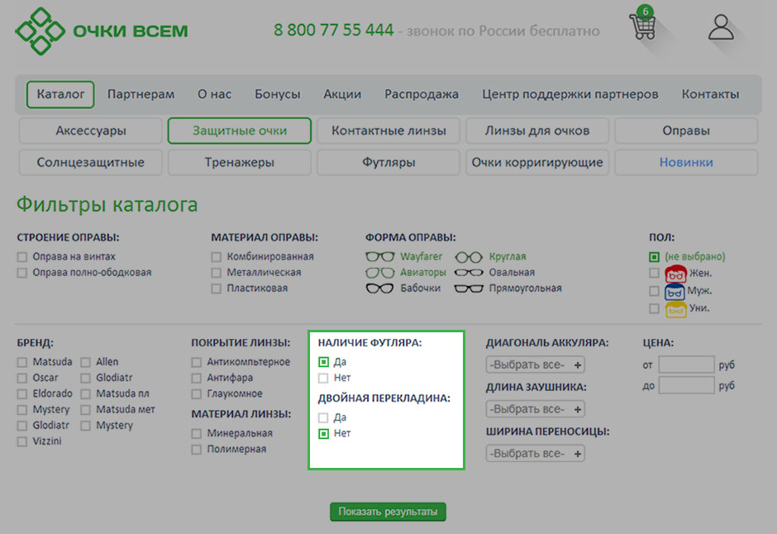Expand the Ширина переносицы dropdown
This screenshot has height=534, width=777.
pyautogui.click(x=535, y=453)
